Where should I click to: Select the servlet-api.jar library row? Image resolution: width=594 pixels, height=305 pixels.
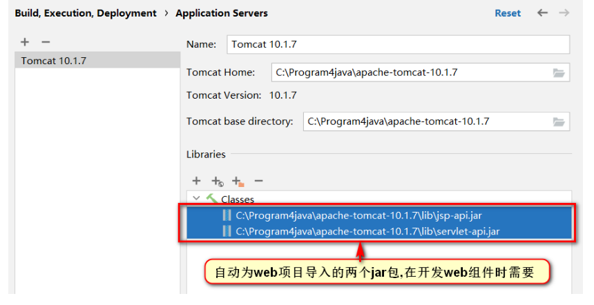[x=379, y=231]
